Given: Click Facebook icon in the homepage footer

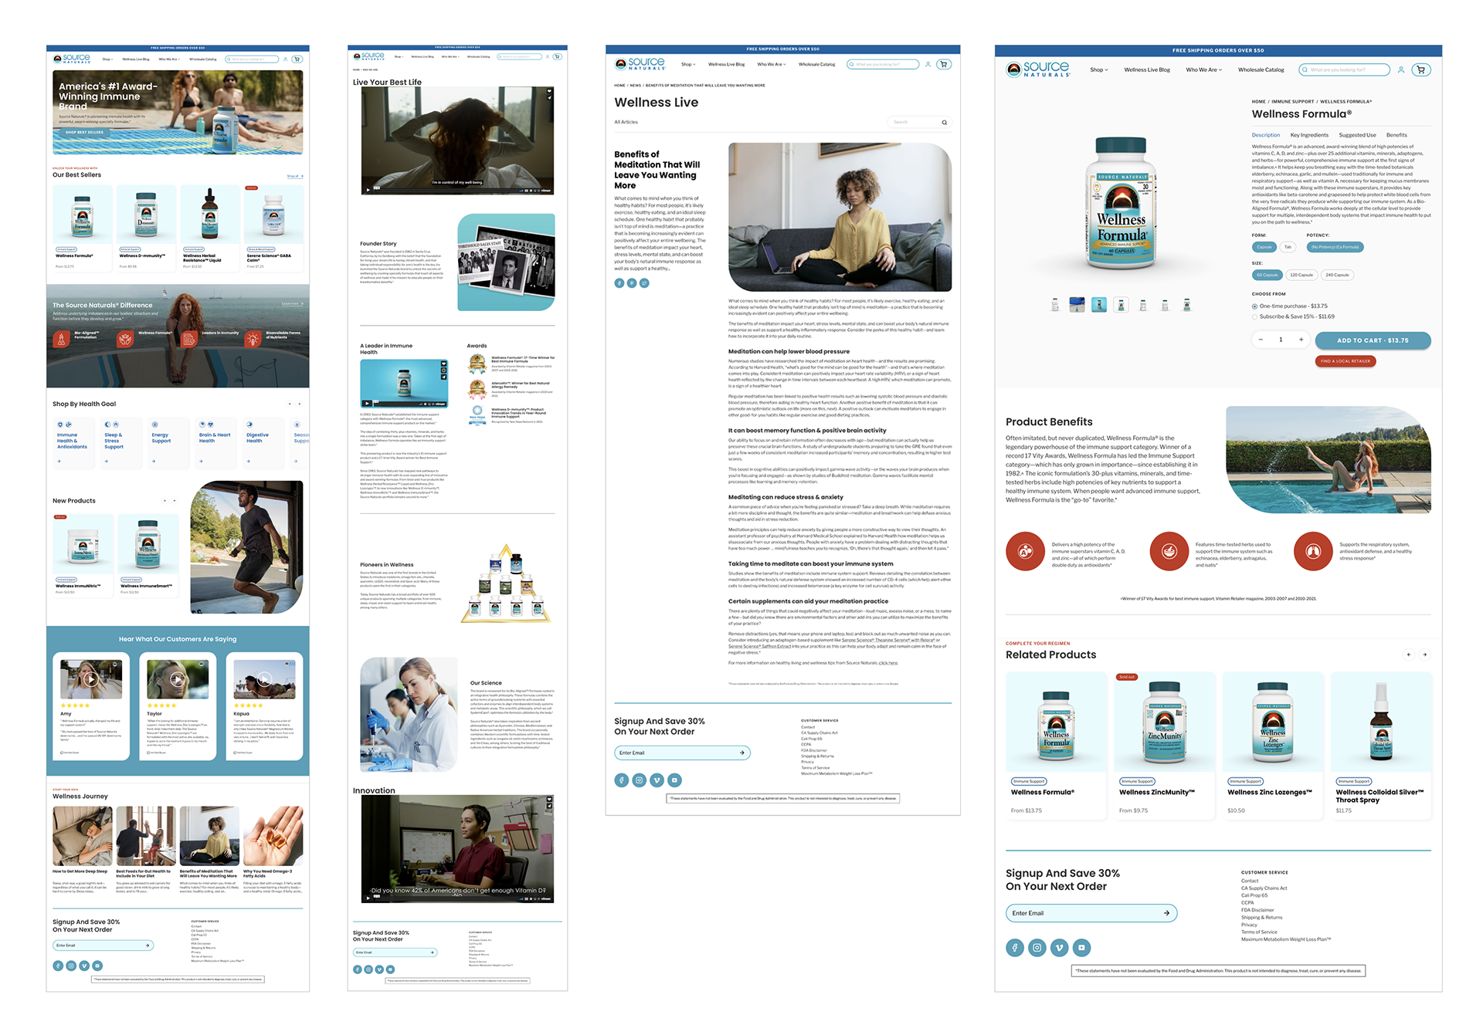Looking at the screenshot, I should (58, 966).
